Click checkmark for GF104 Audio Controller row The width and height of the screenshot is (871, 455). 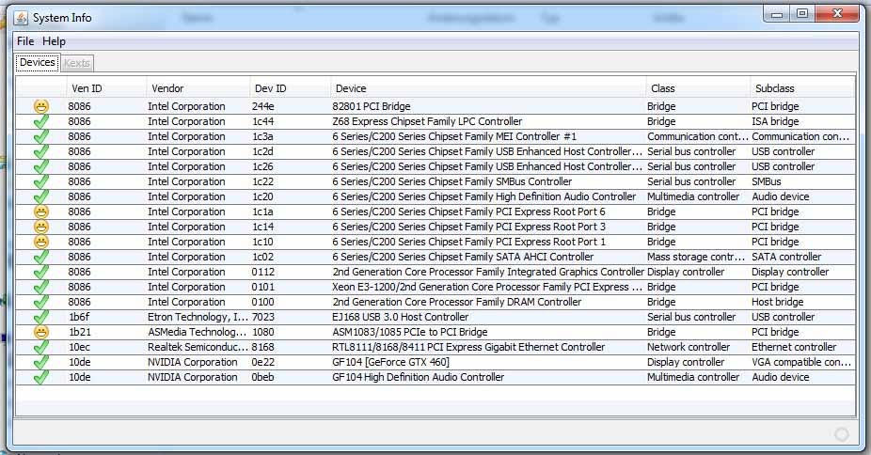pyautogui.click(x=41, y=377)
